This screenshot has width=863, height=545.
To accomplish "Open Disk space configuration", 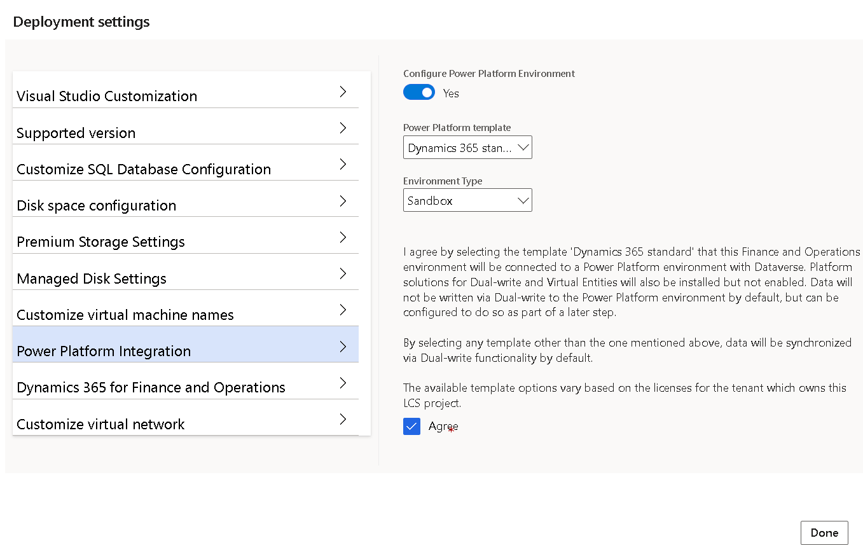I will click(185, 199).
